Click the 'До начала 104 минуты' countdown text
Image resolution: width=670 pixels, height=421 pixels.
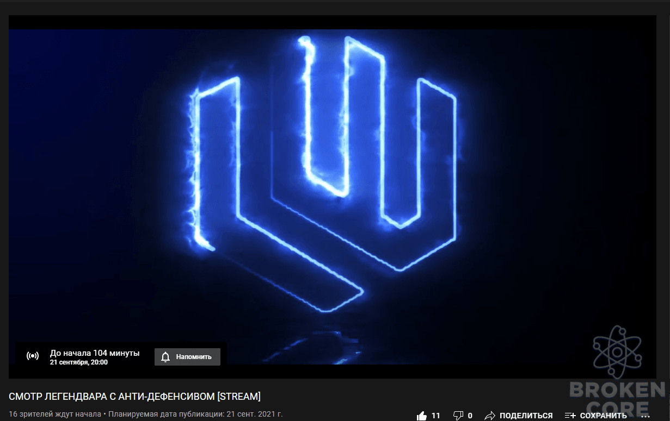pos(95,353)
